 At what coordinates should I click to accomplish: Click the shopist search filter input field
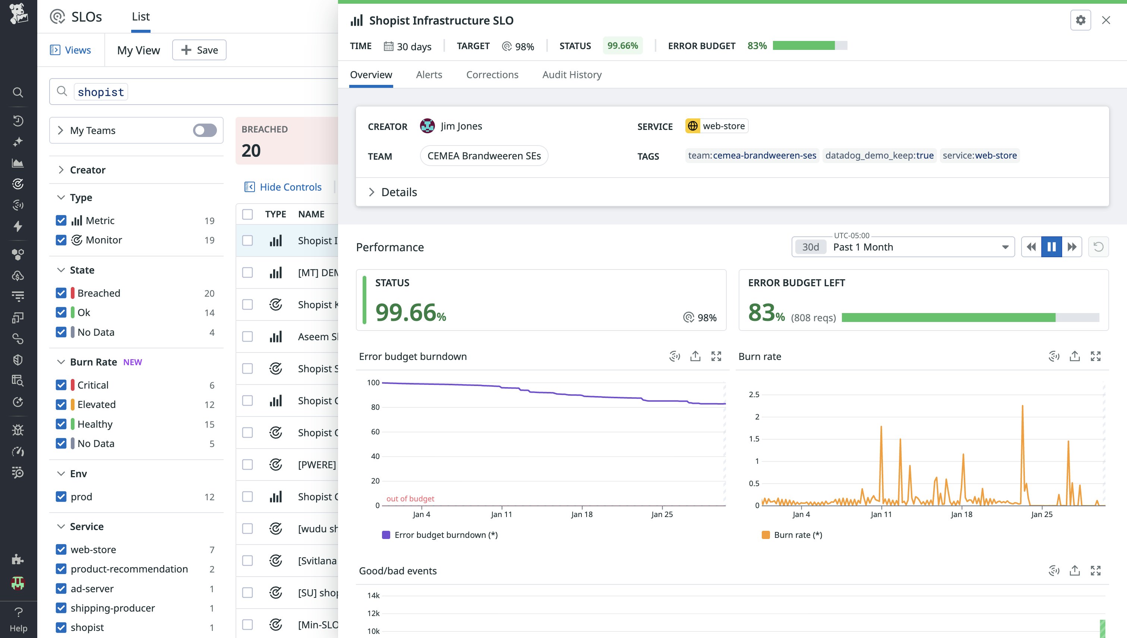[x=101, y=92]
